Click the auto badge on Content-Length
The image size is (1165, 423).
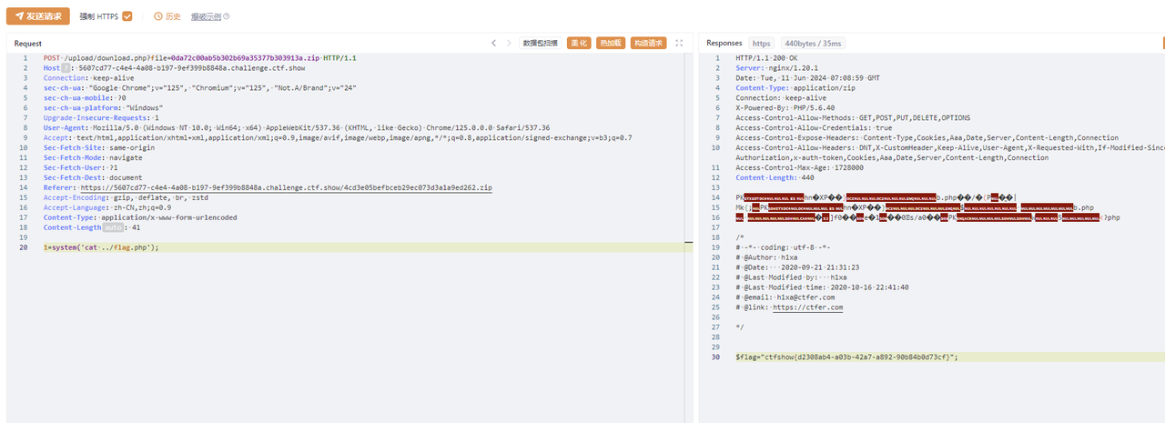[x=113, y=228]
